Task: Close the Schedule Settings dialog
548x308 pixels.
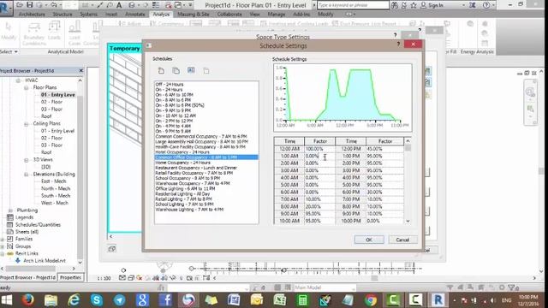Action: coord(413,44)
